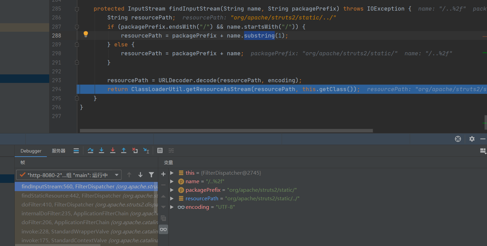Viewport: 487px width, 246px height.
Task: Click the fold marker on line 289
Action: (x=77, y=45)
